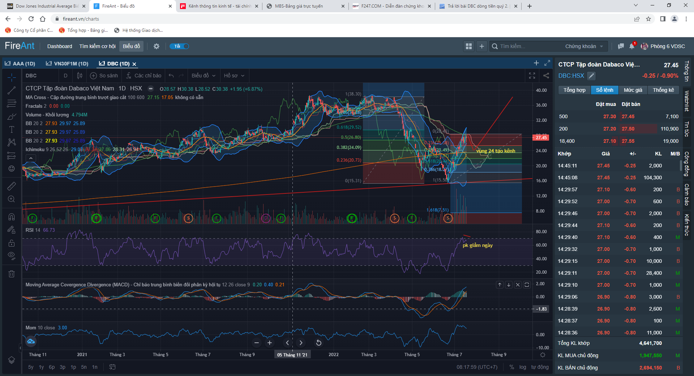Screen dimensions: 694x376
Task: Reset the chart view
Action: [319, 343]
